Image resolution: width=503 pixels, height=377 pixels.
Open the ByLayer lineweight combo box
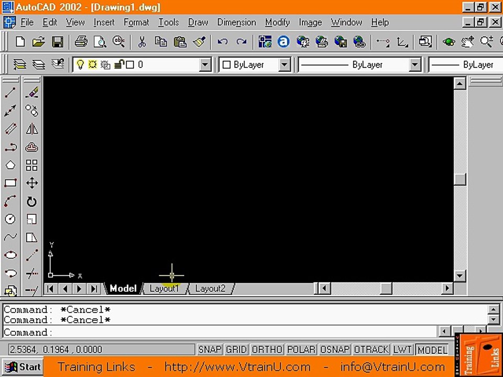click(466, 65)
